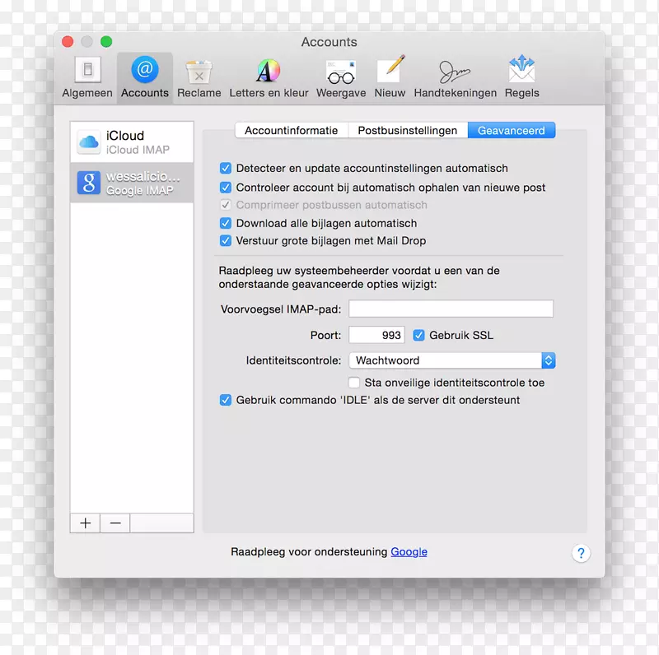Screen dimensions: 659x655
Task: Toggle Gebruik SSL for port 993
Action: click(x=419, y=335)
